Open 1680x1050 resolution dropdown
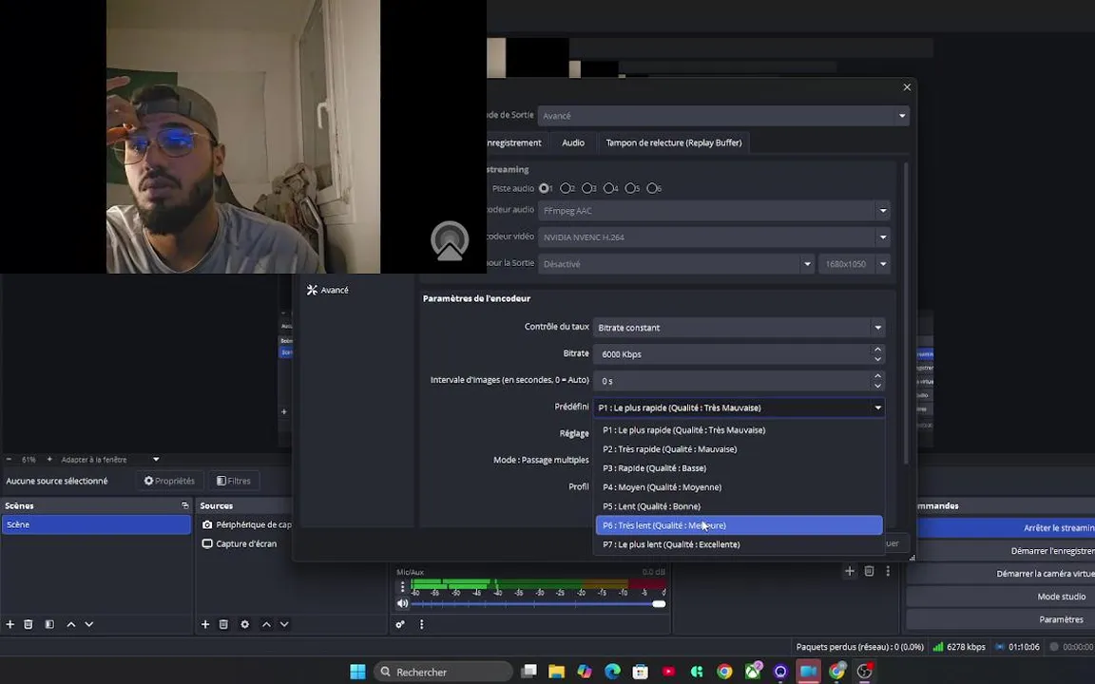 tap(855, 264)
